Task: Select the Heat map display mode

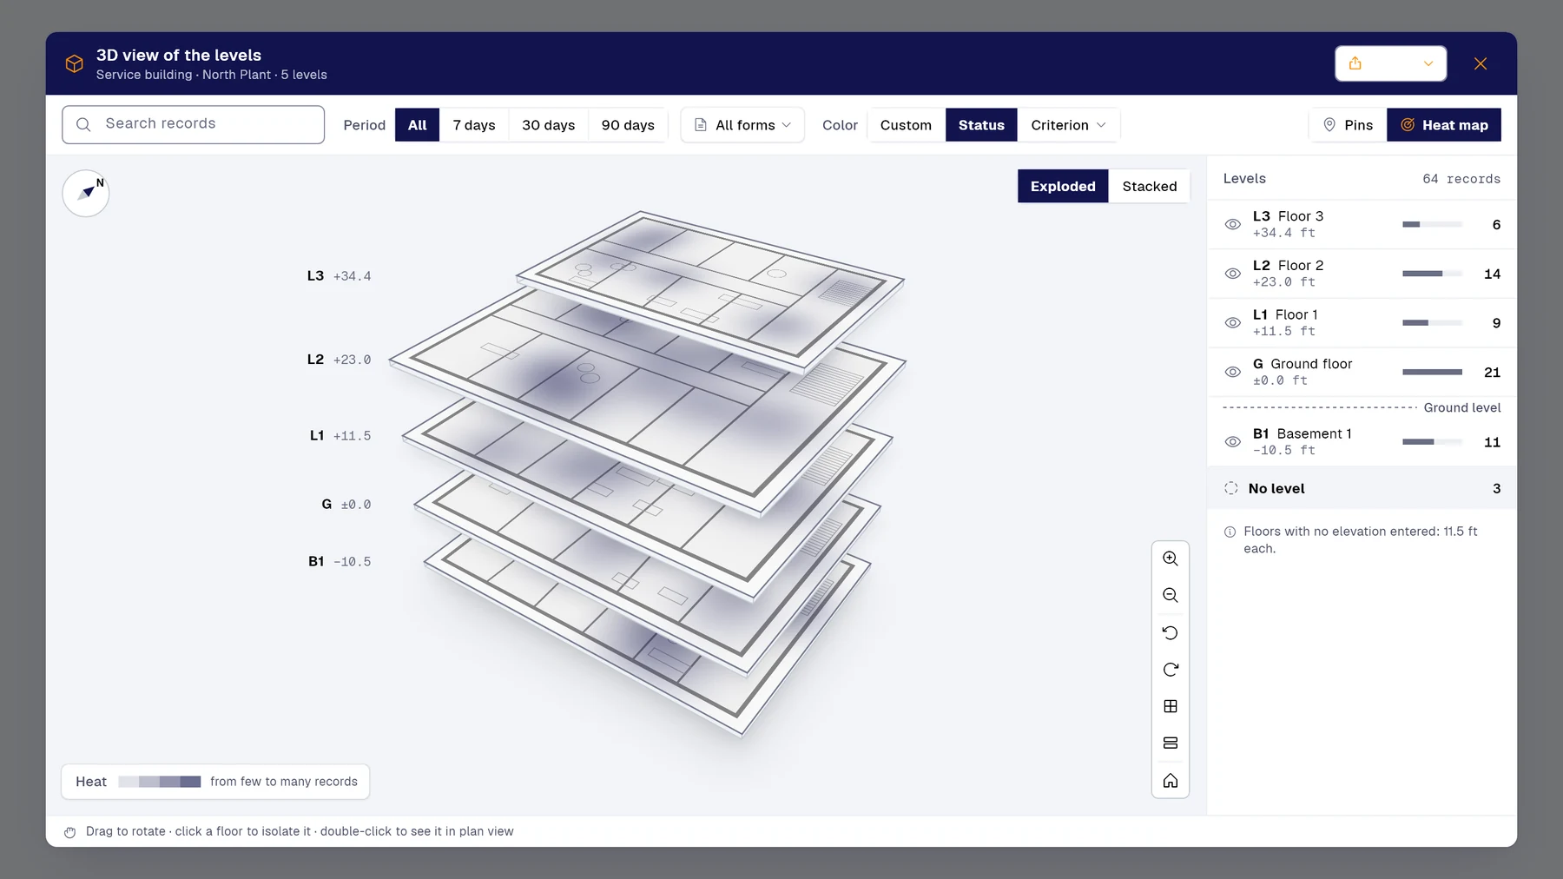Action: coord(1444,125)
